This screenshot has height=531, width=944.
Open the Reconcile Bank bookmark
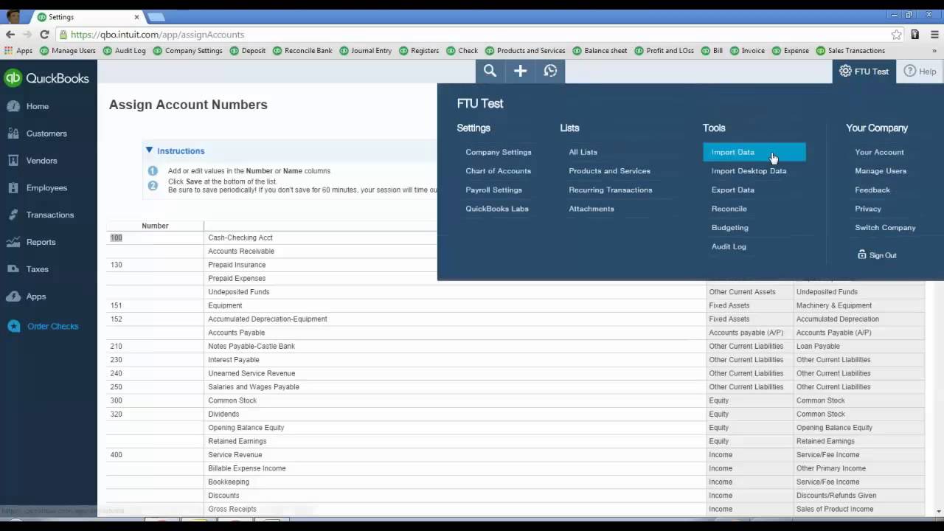coord(302,51)
